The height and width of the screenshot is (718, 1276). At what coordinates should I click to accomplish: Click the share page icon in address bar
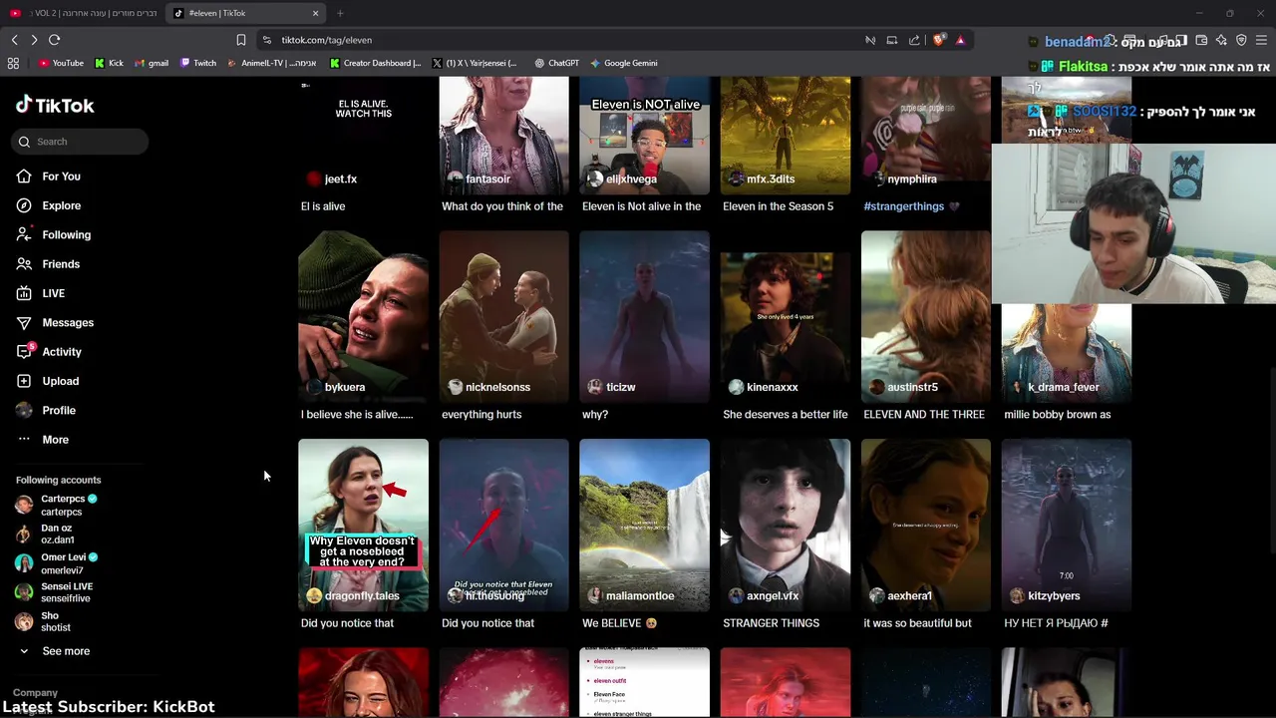[914, 40]
